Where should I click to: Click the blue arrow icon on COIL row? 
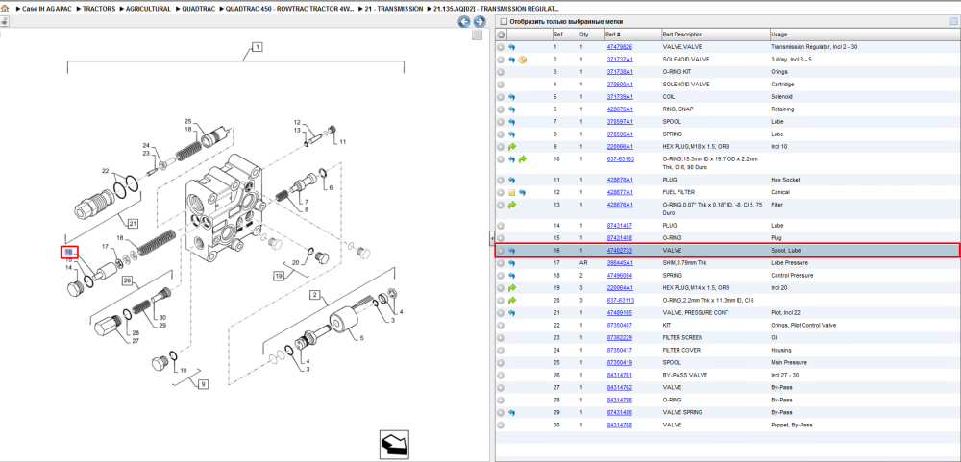click(512, 97)
